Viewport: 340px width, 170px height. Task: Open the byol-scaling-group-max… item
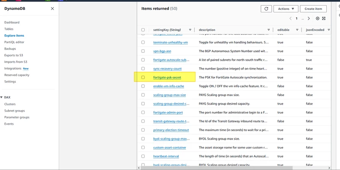(171, 138)
